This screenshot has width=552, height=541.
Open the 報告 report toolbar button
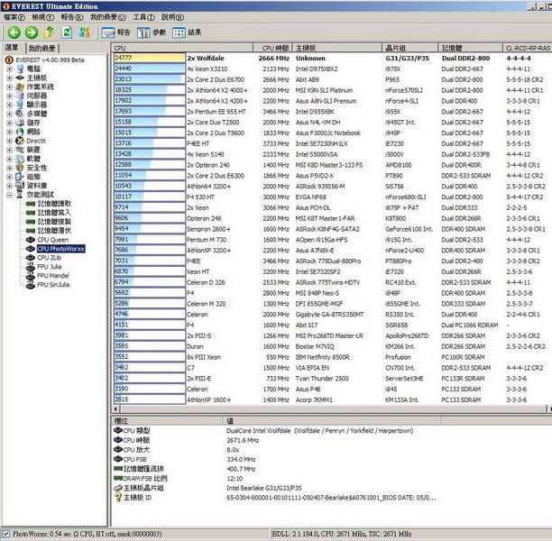point(115,32)
